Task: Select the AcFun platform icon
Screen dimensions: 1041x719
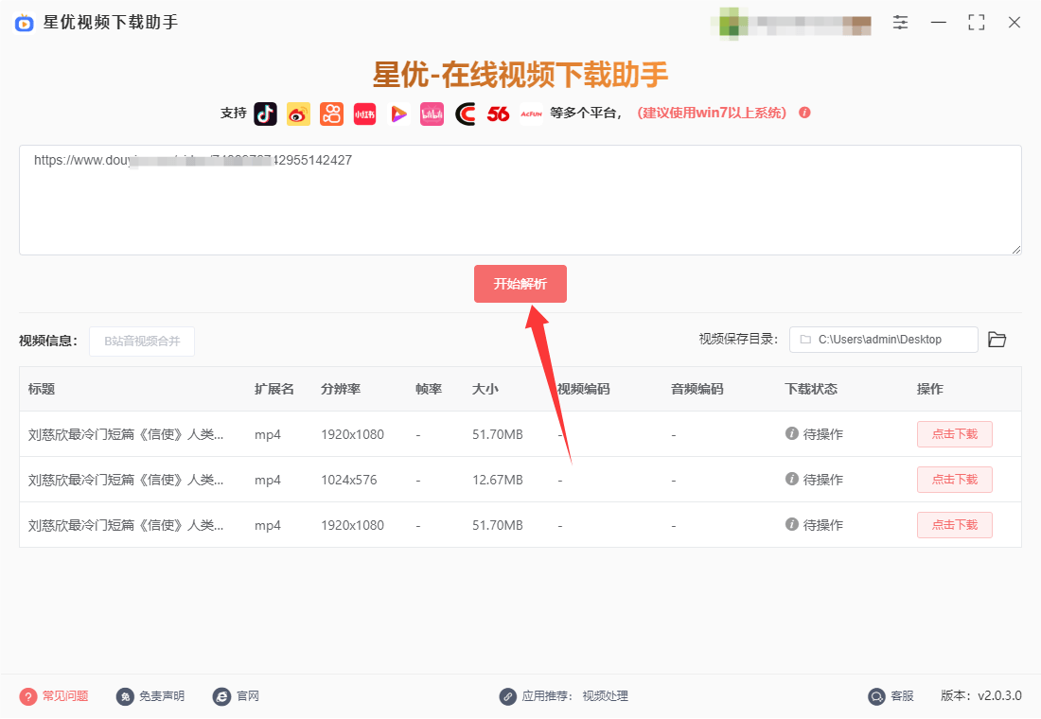Action: tap(531, 114)
